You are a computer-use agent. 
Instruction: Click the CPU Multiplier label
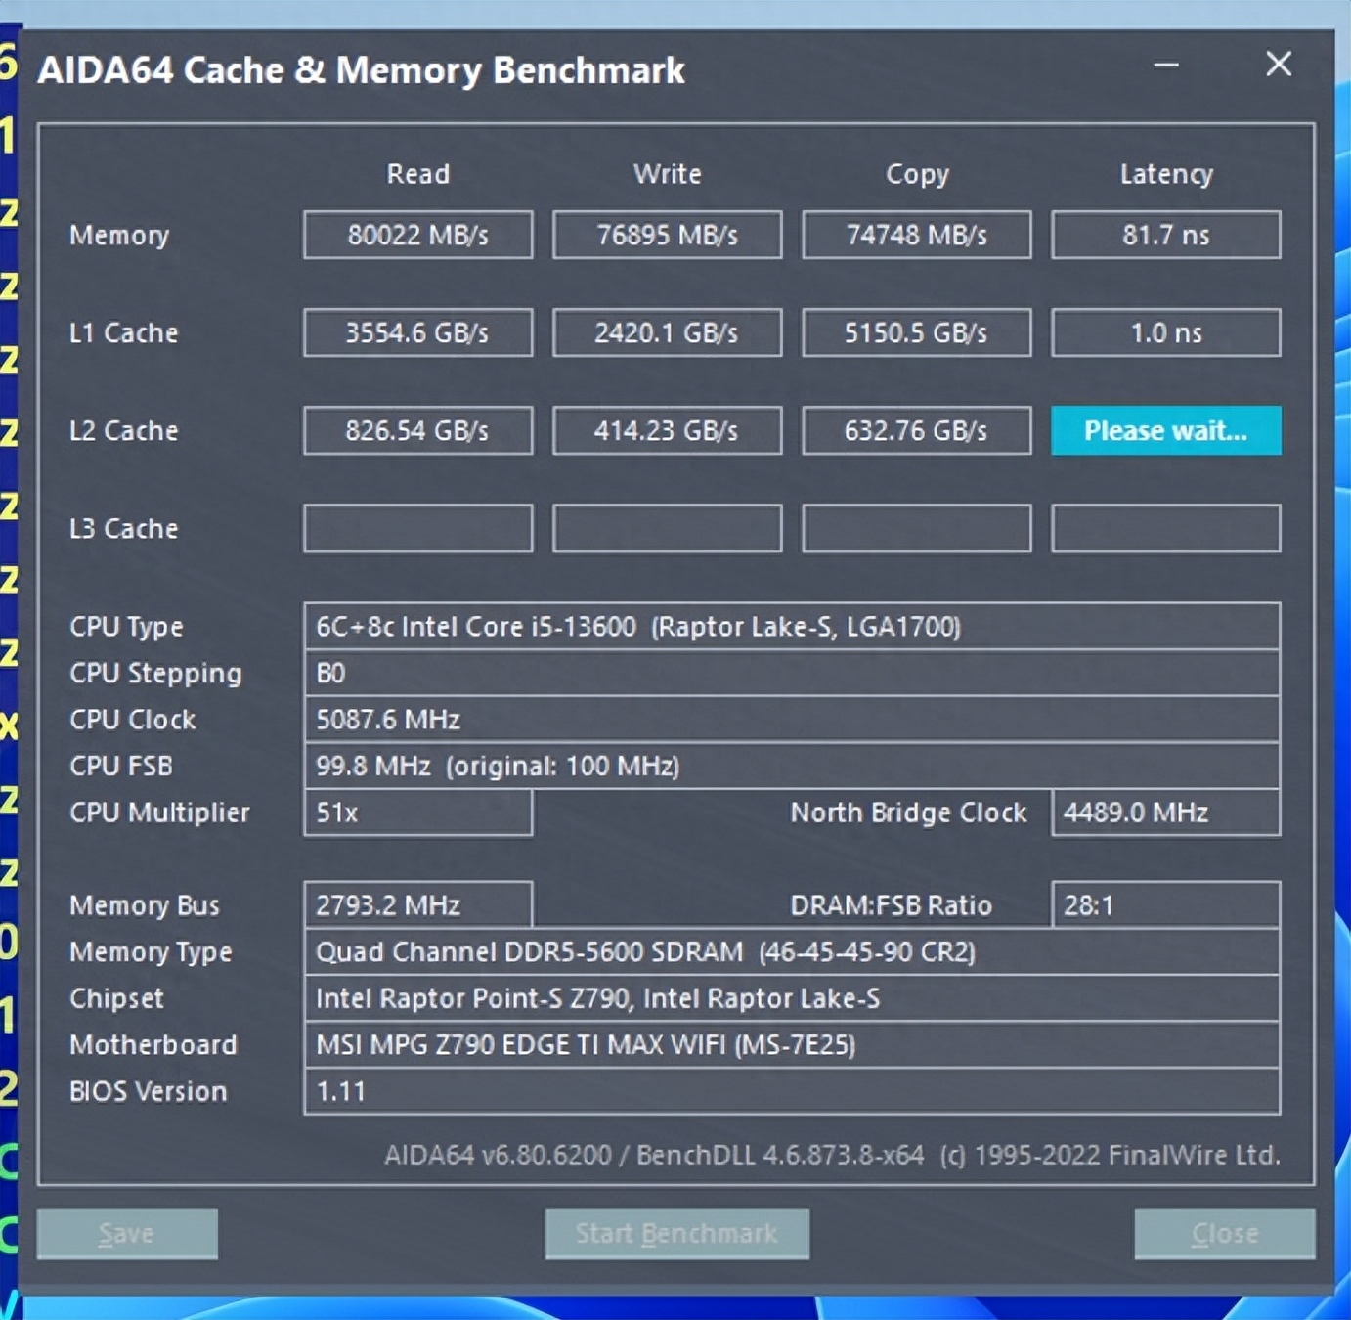(x=159, y=813)
